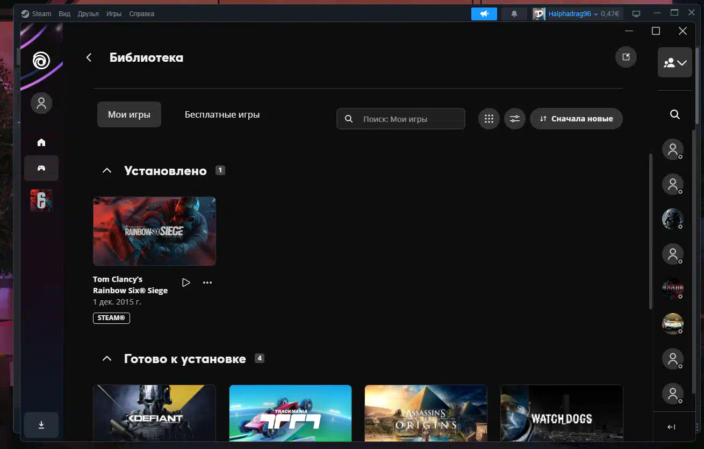
Task: Click the "1 дек. 2015 г." date
Action: (x=117, y=302)
